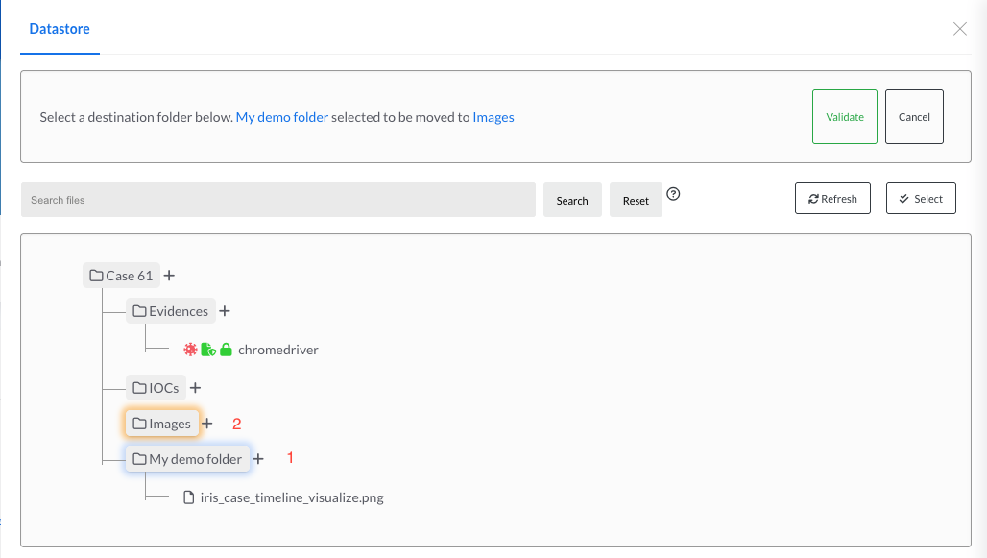
Task: Expand the IOCs folder
Action: coord(156,388)
